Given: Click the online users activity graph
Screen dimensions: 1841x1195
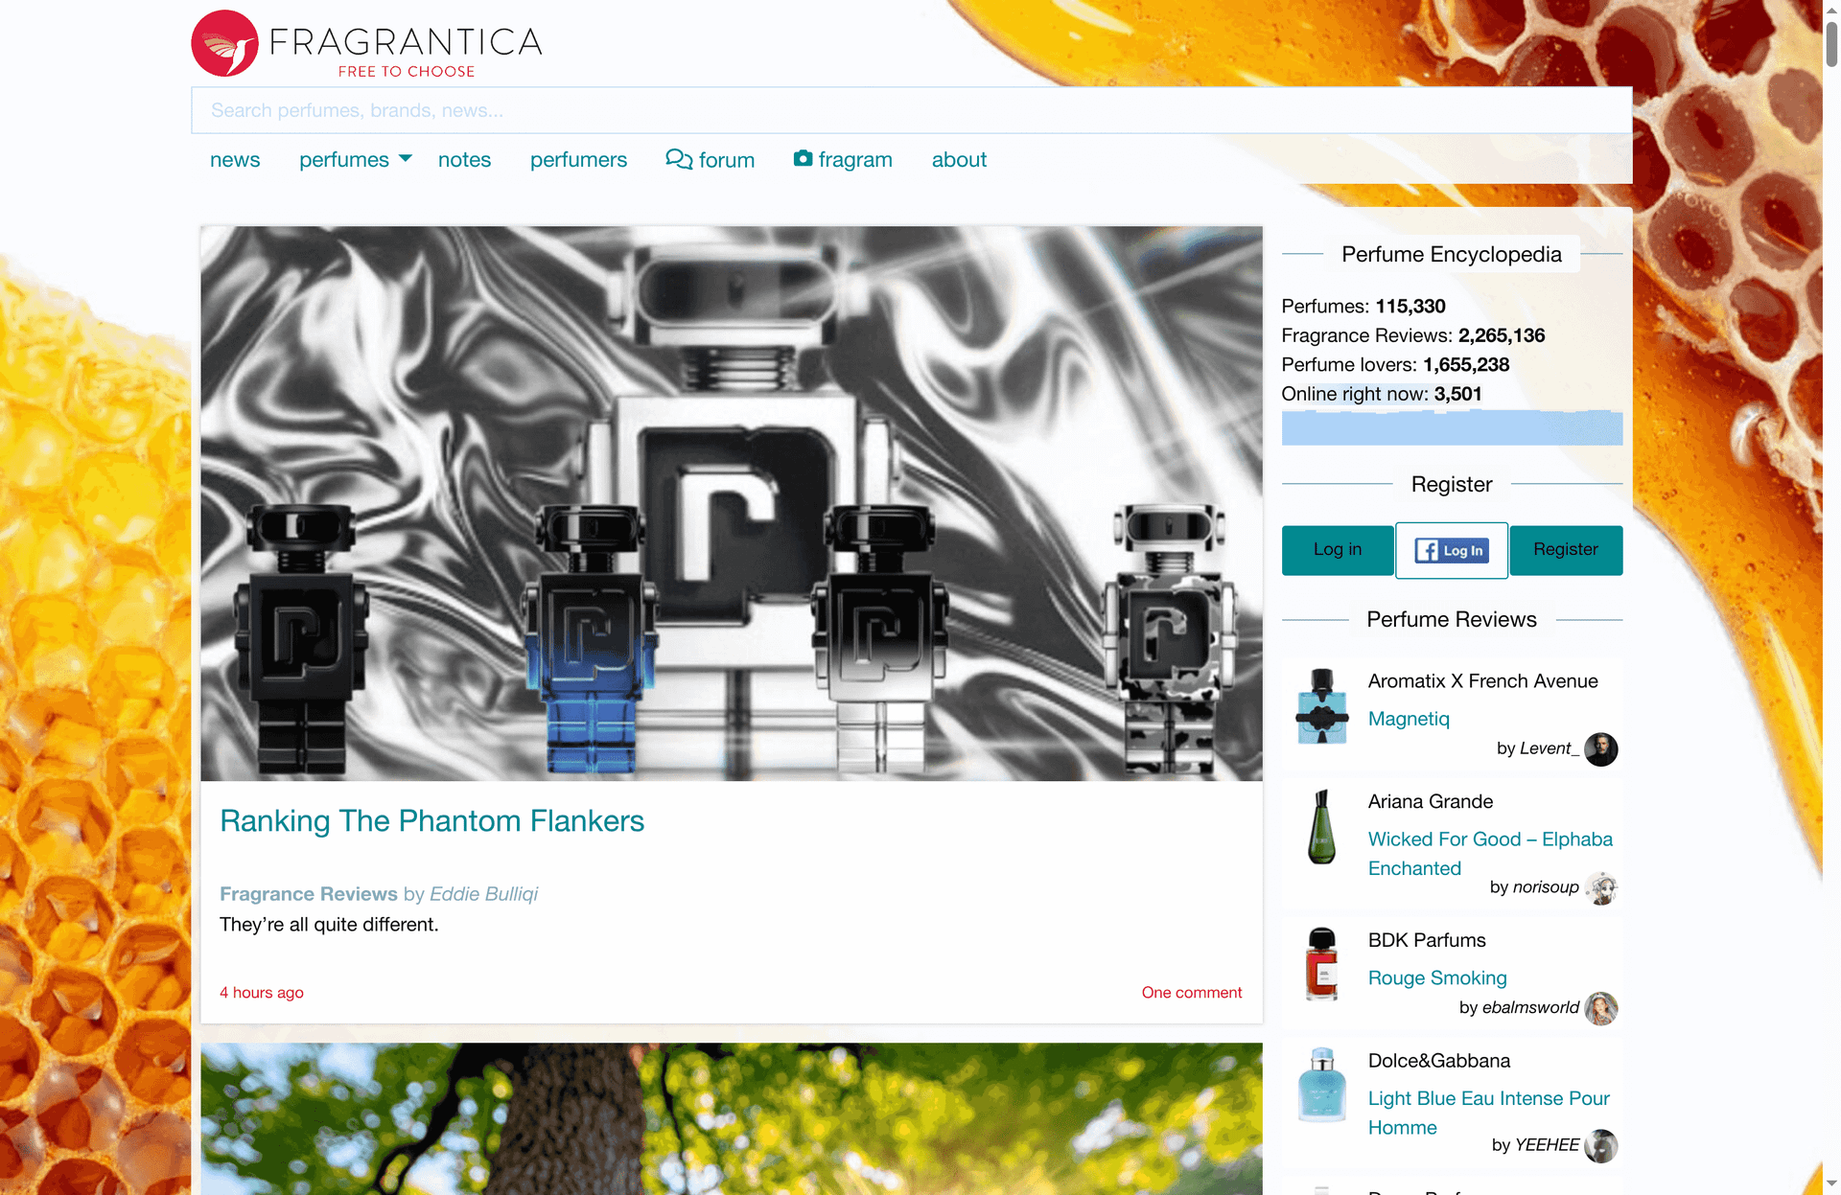Looking at the screenshot, I should point(1452,426).
